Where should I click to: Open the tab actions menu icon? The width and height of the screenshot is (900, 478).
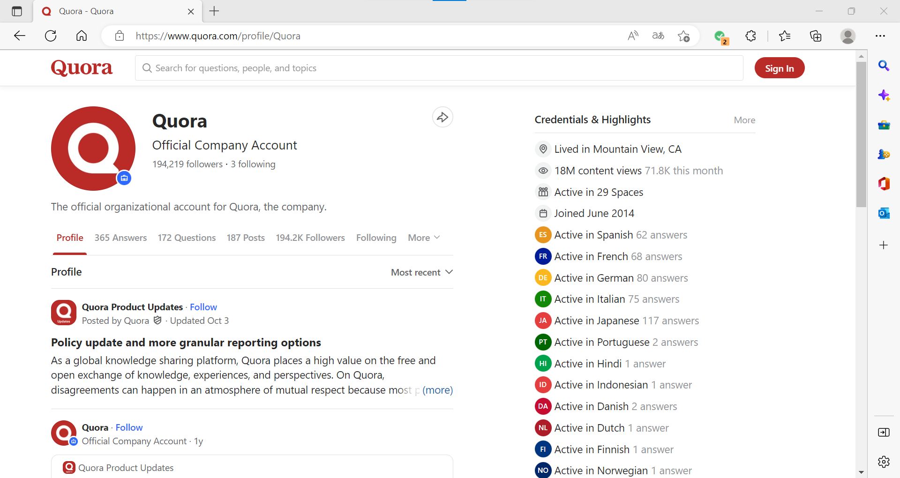17,11
